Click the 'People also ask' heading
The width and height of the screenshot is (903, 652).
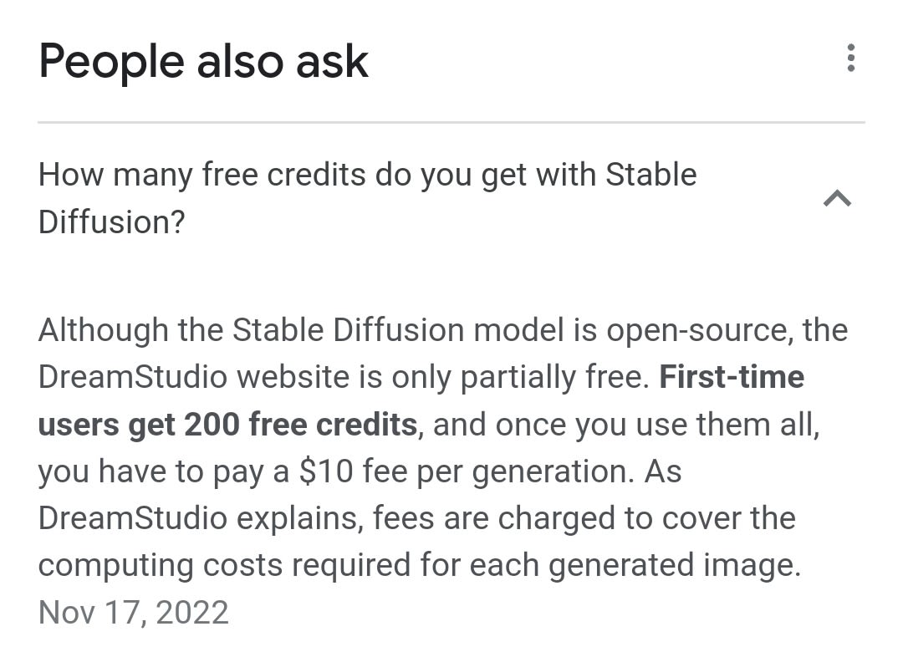(203, 62)
